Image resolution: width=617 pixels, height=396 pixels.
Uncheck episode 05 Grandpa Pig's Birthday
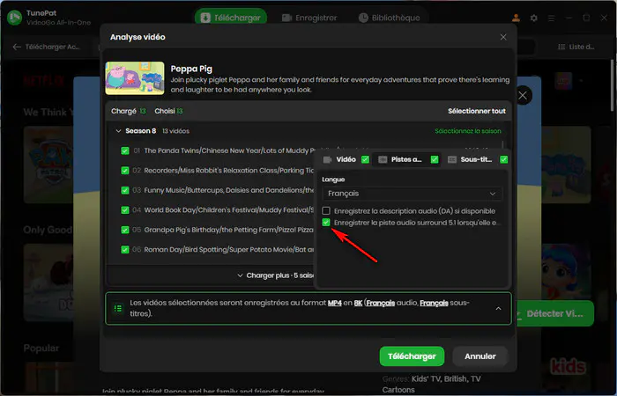[125, 230]
